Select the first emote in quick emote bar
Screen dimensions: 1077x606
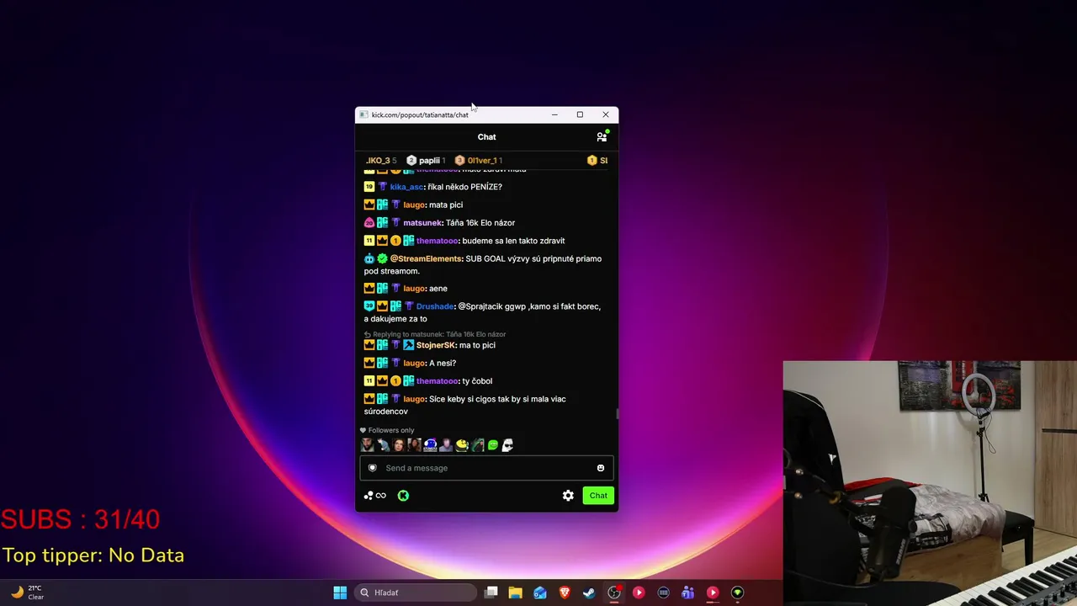click(x=368, y=445)
